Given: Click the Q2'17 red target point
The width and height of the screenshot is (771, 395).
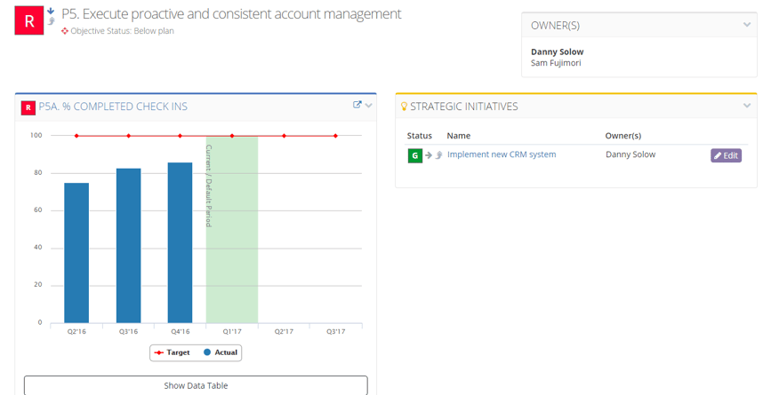Looking at the screenshot, I should (284, 136).
